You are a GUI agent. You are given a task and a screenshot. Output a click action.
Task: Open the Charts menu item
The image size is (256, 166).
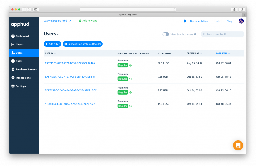pyautogui.click(x=24, y=44)
